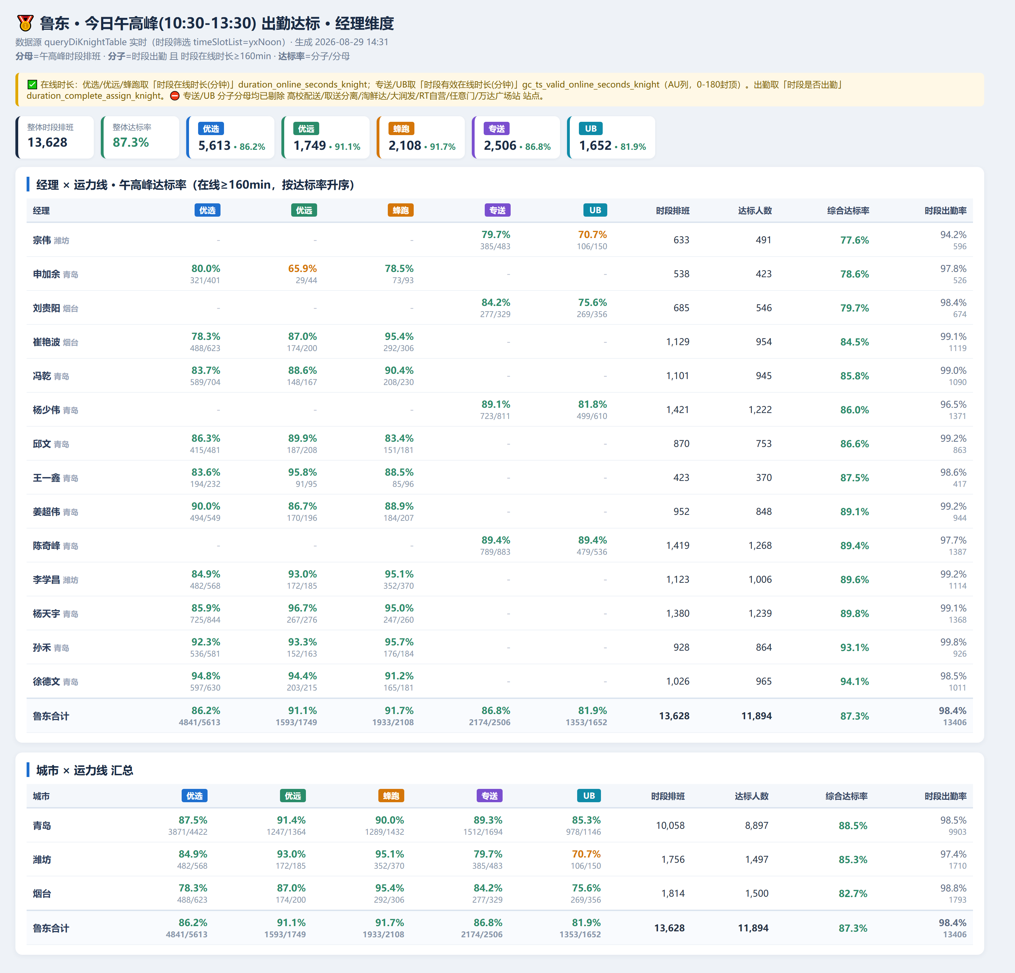Click 77.6% overall rate in 宗伟's row
1015x973 pixels.
pos(854,240)
